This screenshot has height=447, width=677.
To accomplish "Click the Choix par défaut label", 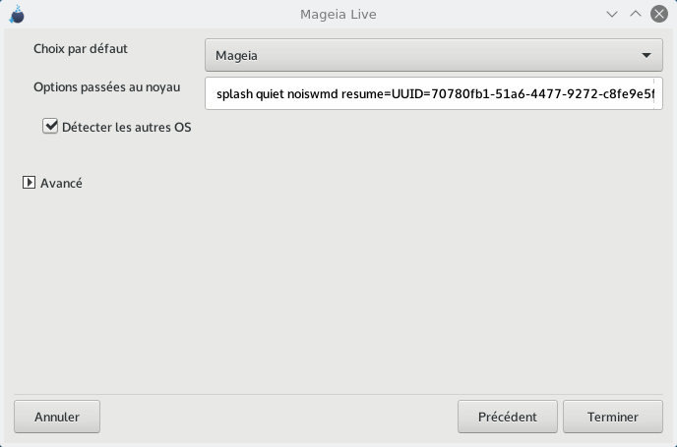I will tap(81, 49).
